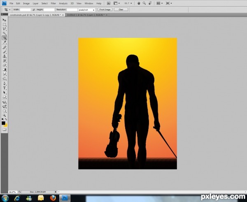Image resolution: width=247 pixels, height=202 pixels.
Task: Swap crop width and height values
Action: pyautogui.click(x=34, y=10)
